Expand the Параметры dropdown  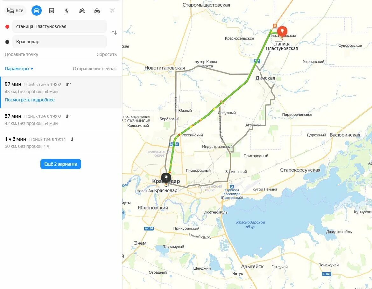pyautogui.click(x=19, y=69)
